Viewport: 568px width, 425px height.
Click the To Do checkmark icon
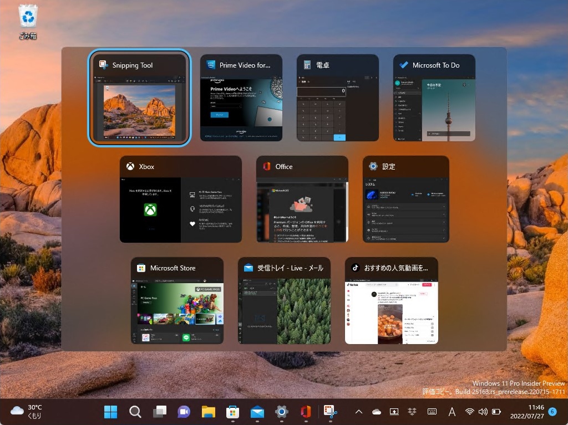click(404, 65)
